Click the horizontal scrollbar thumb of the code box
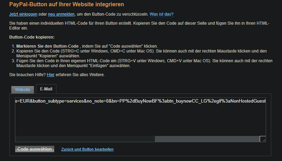Viewport: 282px width, 161px height. point(207,139)
